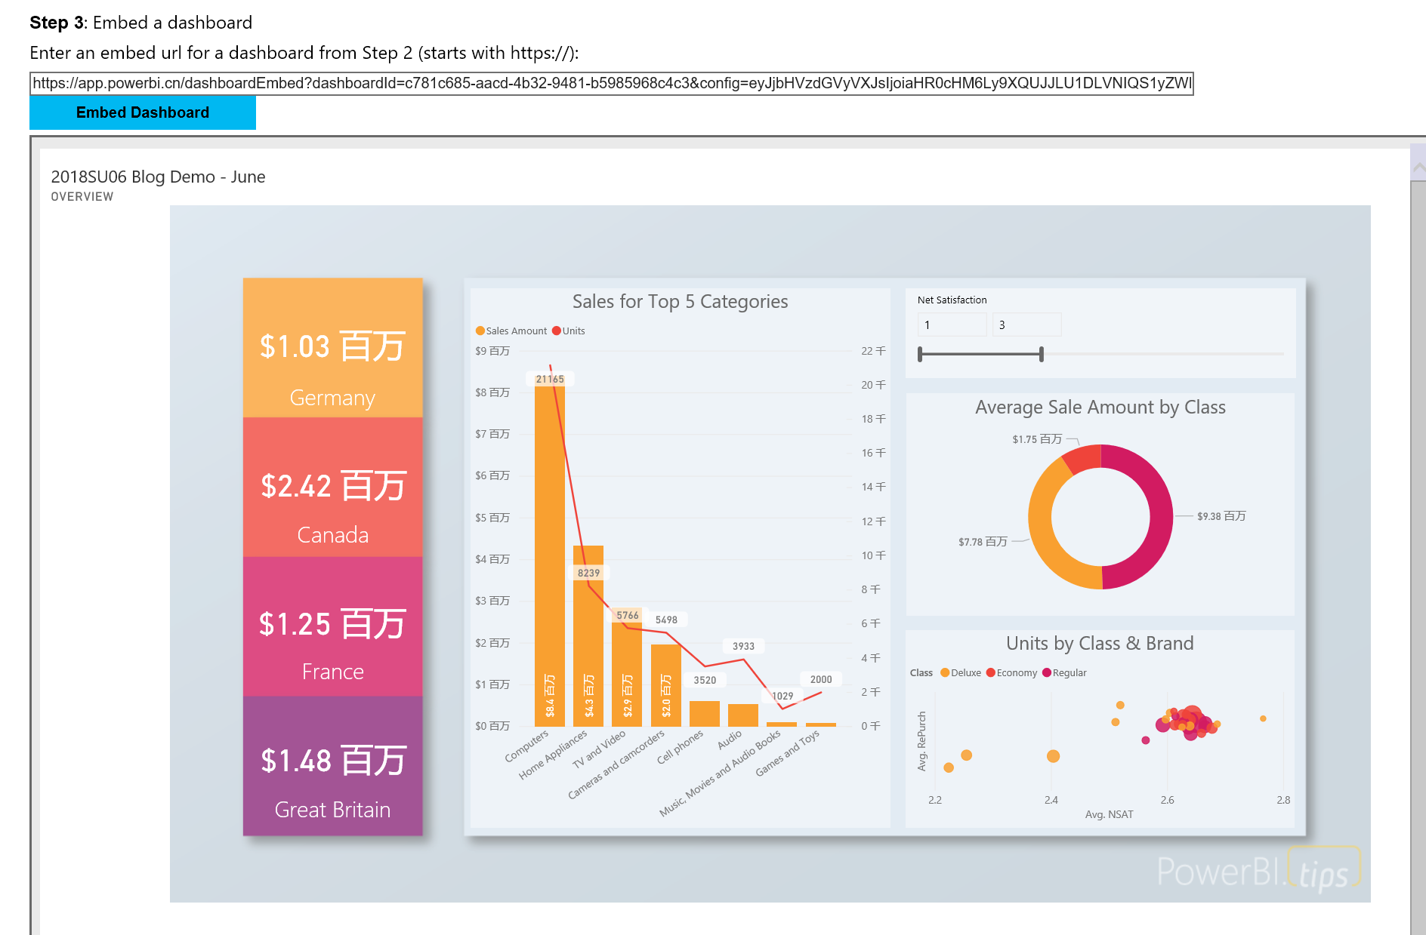Click the scrollbar up arrow
The height and width of the screenshot is (935, 1426).
pos(1418,168)
